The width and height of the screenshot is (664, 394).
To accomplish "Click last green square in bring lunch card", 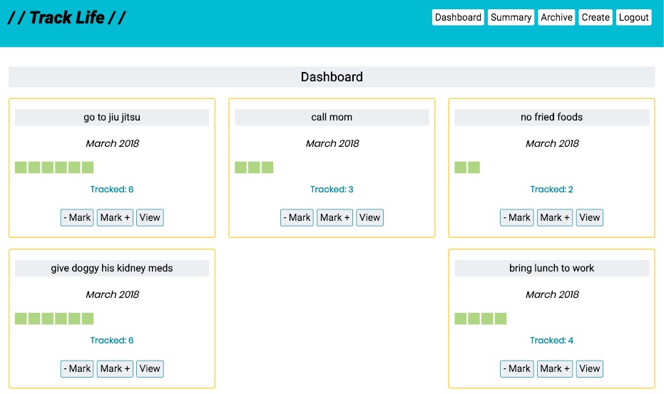I will point(500,318).
